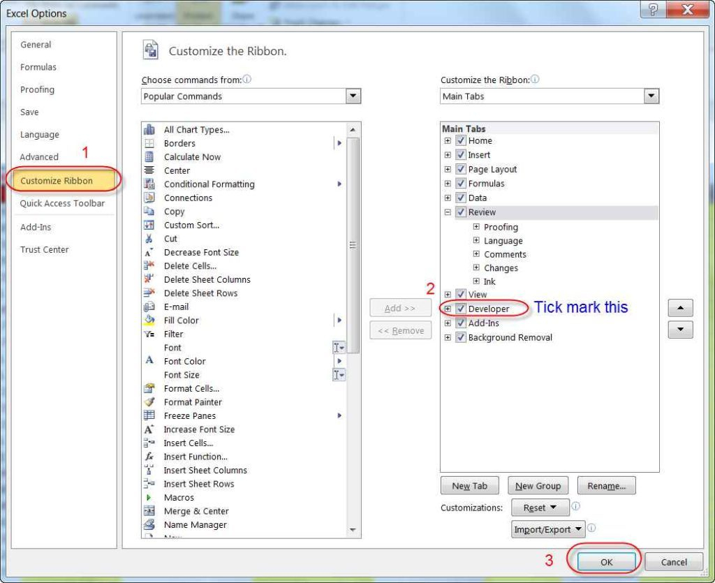This screenshot has height=583, width=715.
Task: Uncheck the Review tab checkbox
Action: (x=462, y=212)
